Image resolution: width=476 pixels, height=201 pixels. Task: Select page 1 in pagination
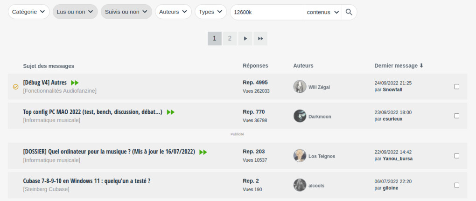(215, 39)
